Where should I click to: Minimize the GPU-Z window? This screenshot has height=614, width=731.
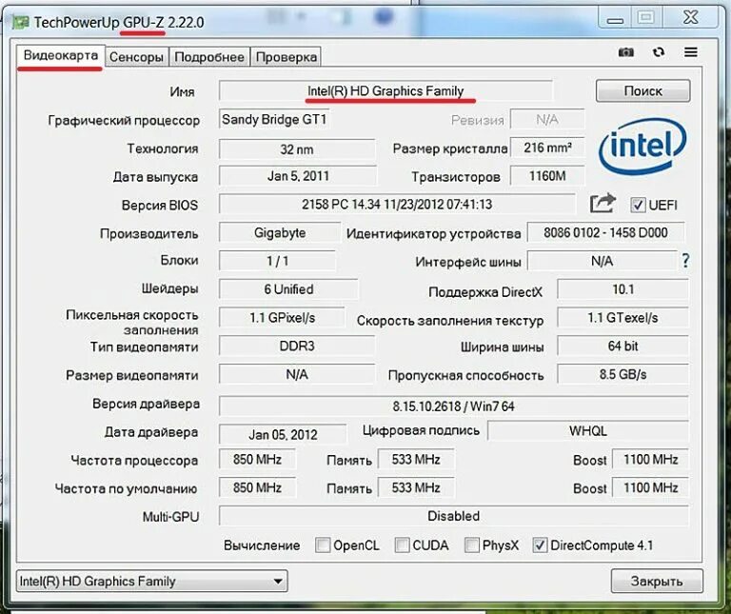(615, 19)
